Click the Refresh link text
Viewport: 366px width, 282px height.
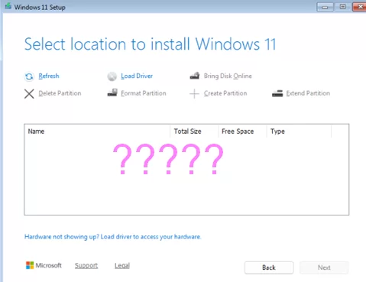[x=49, y=76]
